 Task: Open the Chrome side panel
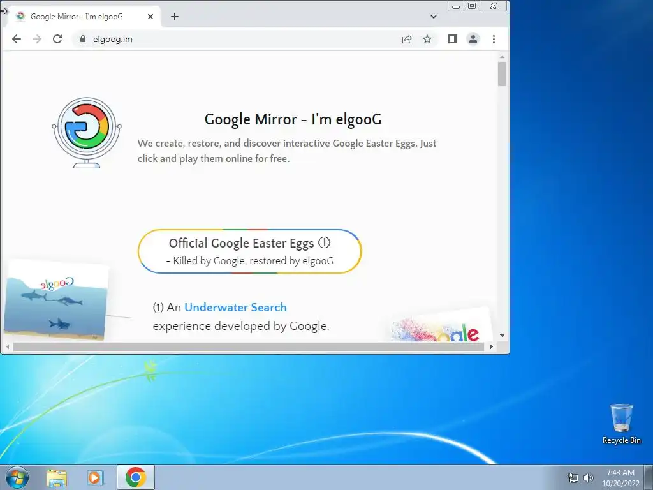click(x=453, y=39)
